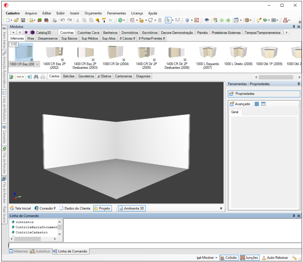This screenshot has width=303, height=262.
Task: Click the command list vertical scrollbar
Action: coord(60,228)
